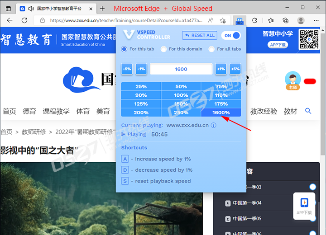Click the S shortcut key box

coord(125,181)
